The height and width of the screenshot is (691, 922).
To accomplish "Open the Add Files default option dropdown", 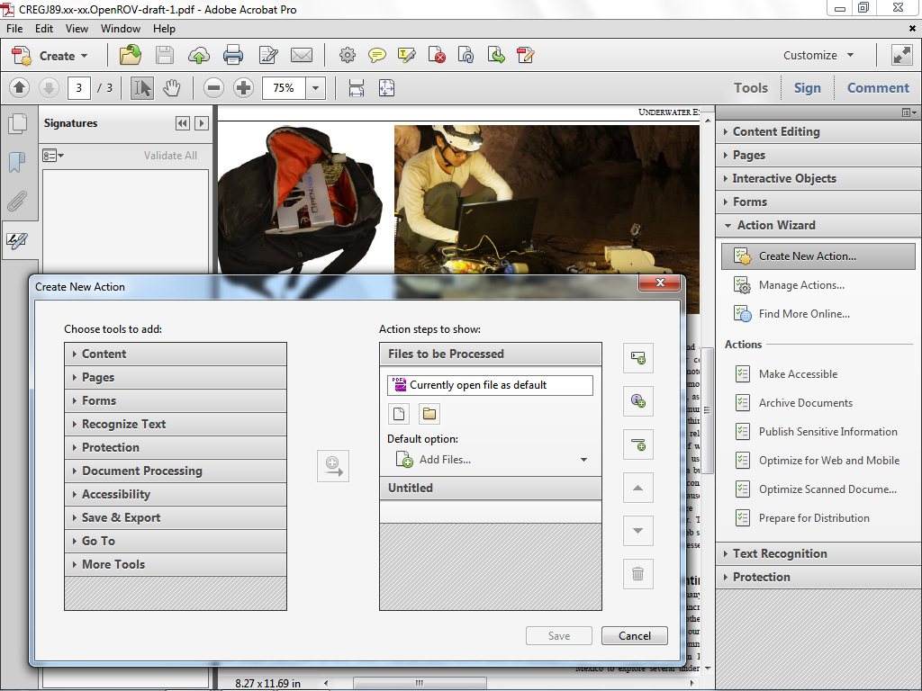I will point(491,460).
